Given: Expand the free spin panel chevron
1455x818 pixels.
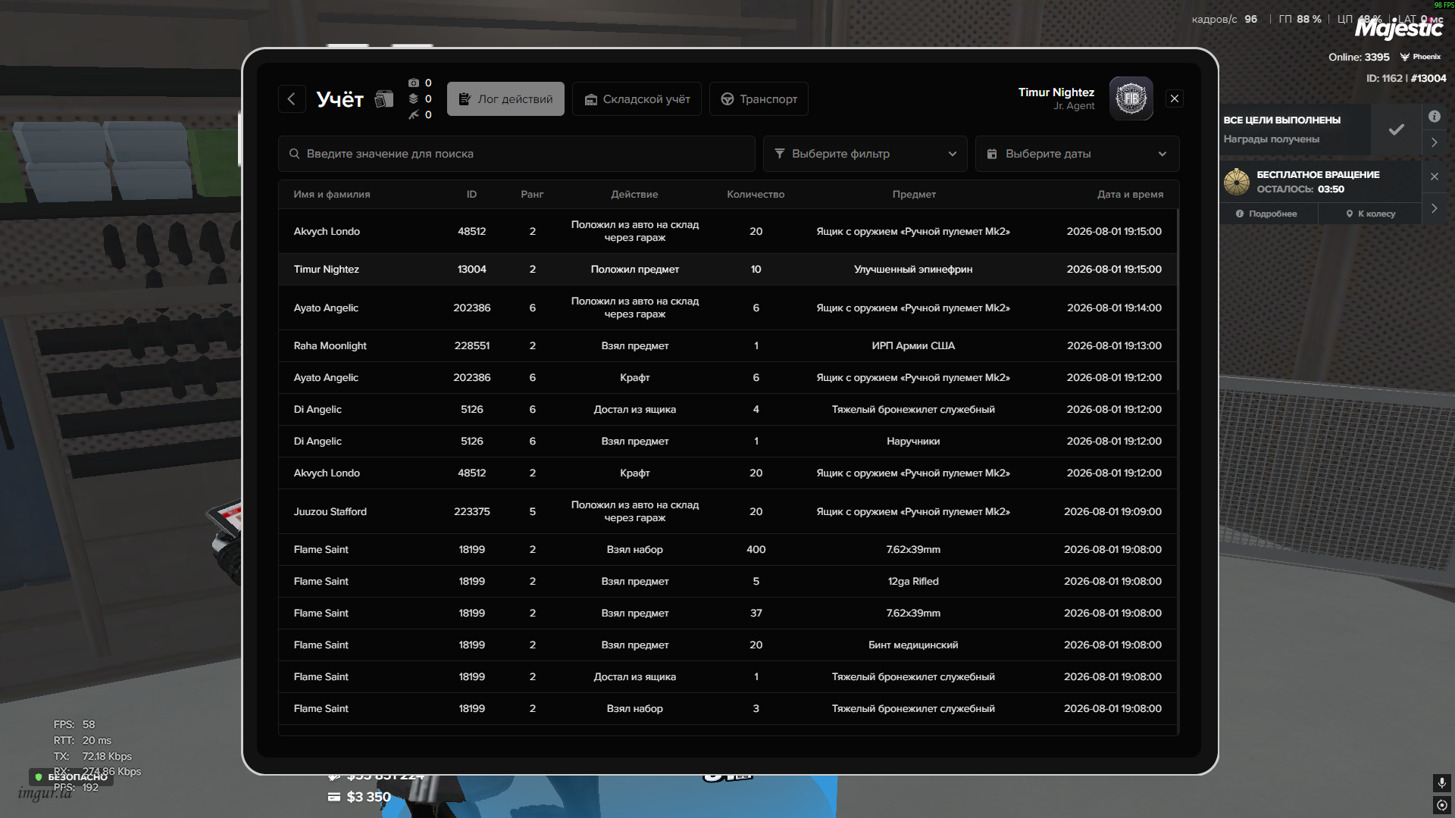Looking at the screenshot, I should (x=1435, y=208).
